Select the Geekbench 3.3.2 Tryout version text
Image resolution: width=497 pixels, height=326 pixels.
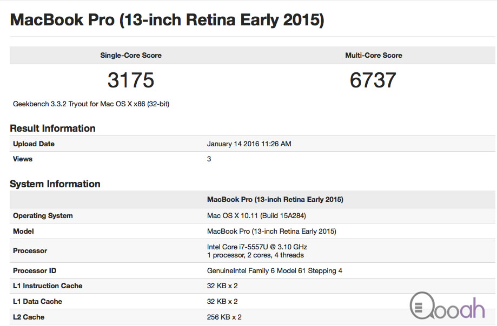point(91,104)
